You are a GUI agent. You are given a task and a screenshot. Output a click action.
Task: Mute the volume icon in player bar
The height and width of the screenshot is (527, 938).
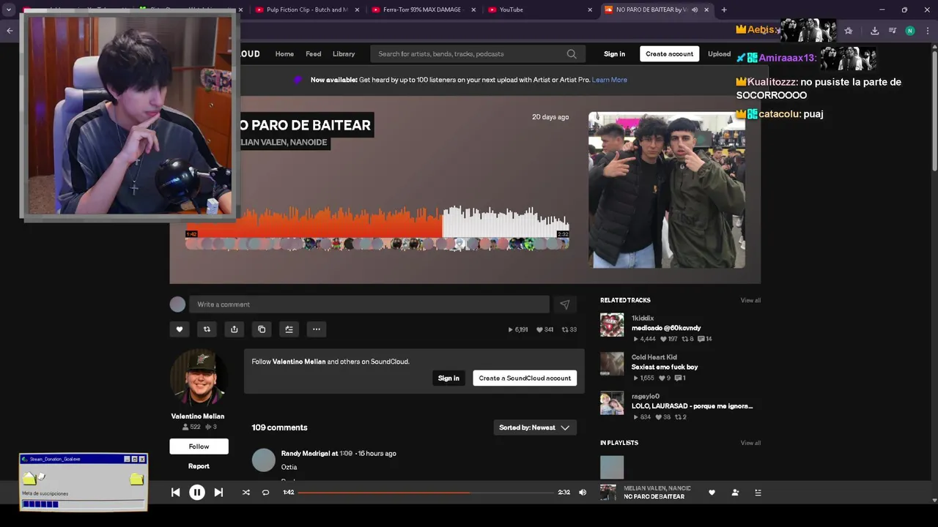[x=583, y=493]
